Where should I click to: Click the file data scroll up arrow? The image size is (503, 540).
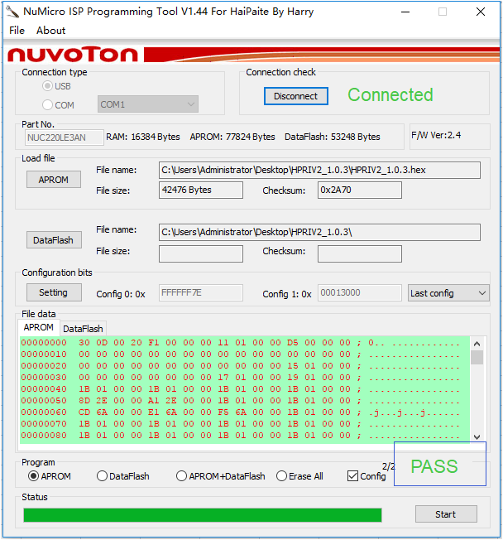click(477, 344)
